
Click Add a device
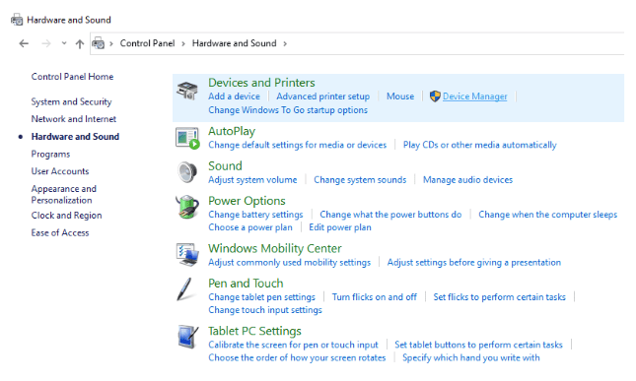pyautogui.click(x=234, y=96)
